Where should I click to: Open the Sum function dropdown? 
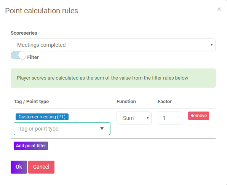[x=134, y=118]
